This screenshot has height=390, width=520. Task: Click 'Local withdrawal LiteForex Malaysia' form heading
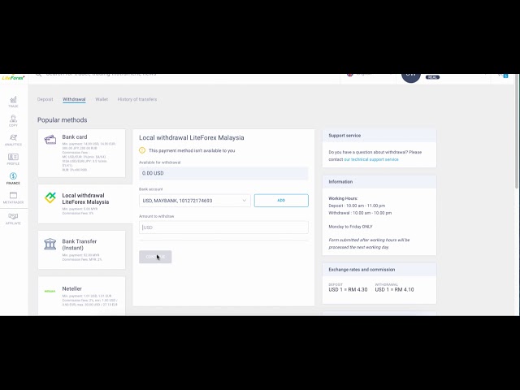[192, 137]
